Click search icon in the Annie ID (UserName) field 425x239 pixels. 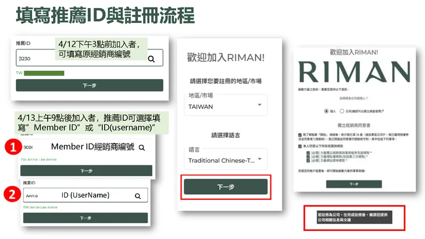point(138,196)
